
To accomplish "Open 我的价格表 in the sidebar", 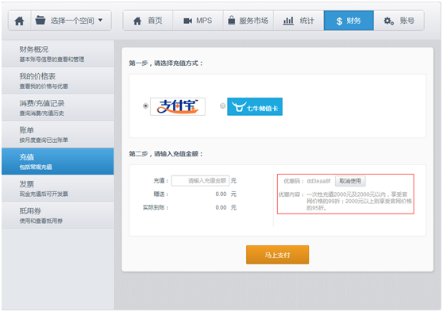I will click(x=58, y=80).
